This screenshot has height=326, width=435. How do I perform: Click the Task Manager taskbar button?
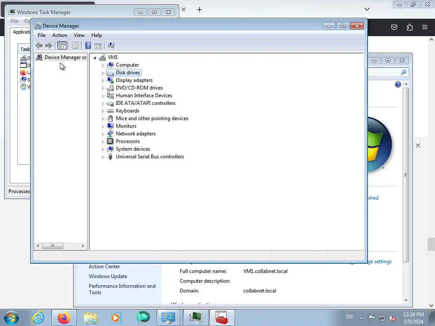[195, 318]
